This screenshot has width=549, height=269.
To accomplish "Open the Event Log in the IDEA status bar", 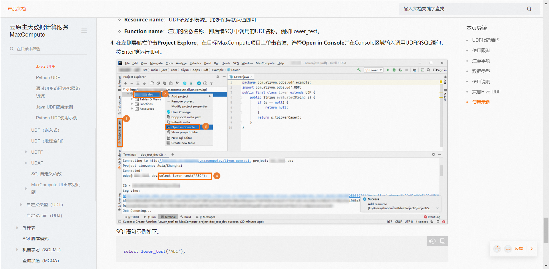I will click(432, 217).
